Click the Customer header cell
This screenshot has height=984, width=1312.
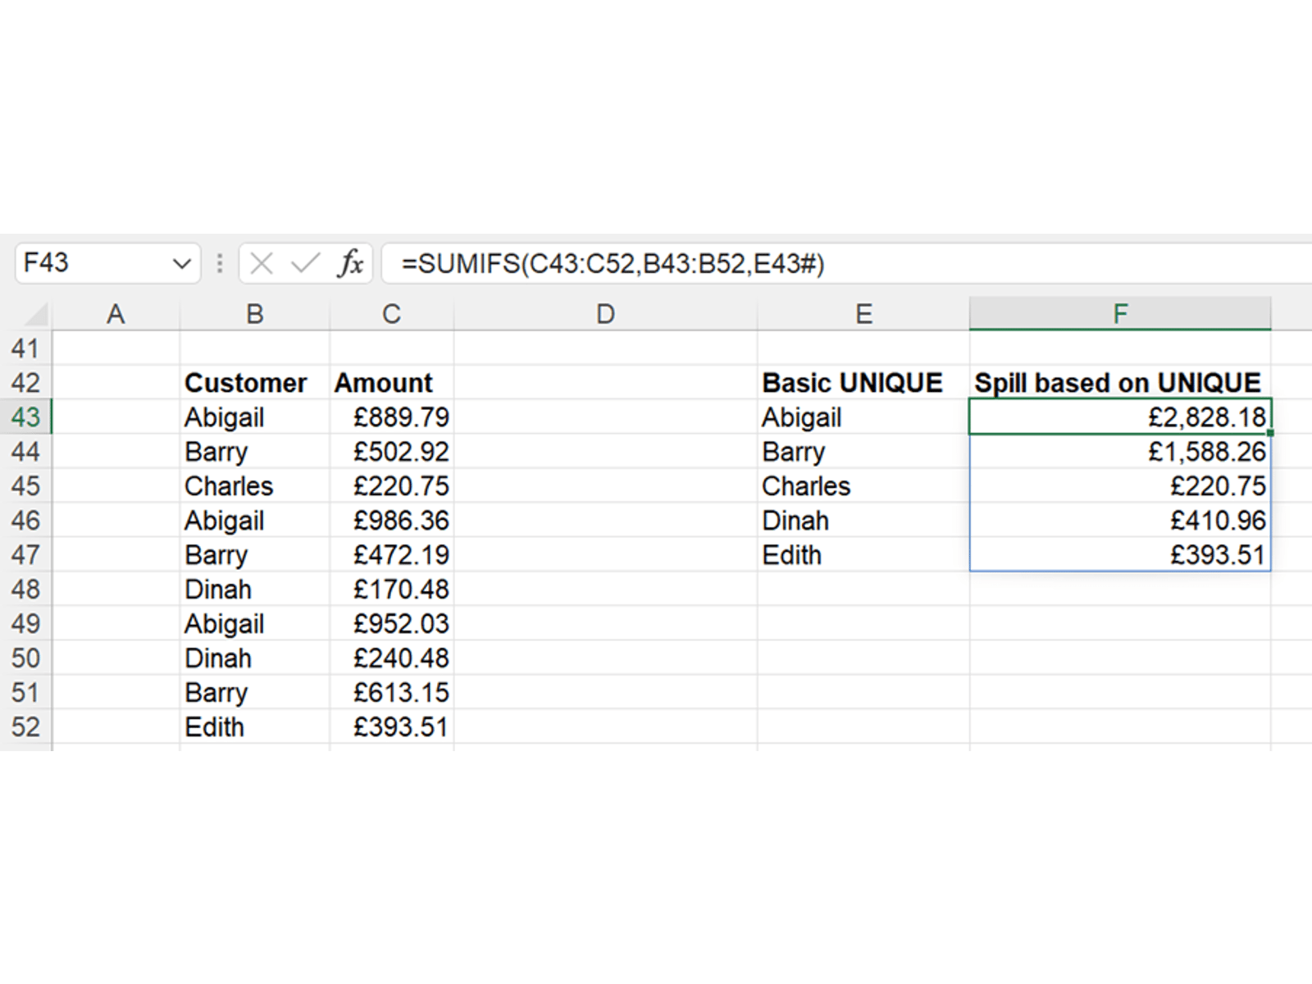246,383
